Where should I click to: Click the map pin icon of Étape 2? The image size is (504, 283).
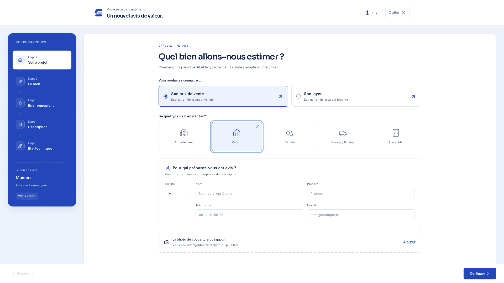pyautogui.click(x=20, y=81)
